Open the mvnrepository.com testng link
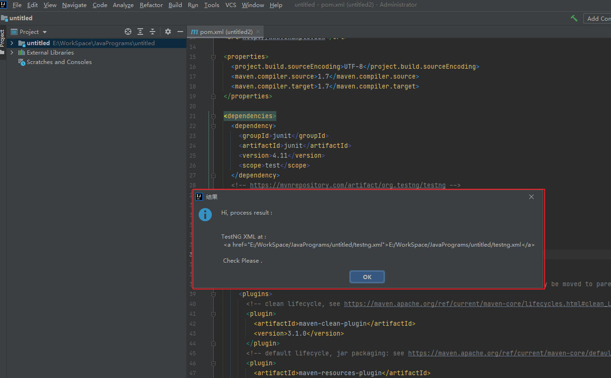 [x=347, y=185]
